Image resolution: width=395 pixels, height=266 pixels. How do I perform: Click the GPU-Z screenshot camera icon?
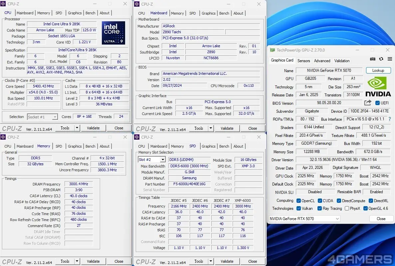pyautogui.click(x=373, y=59)
